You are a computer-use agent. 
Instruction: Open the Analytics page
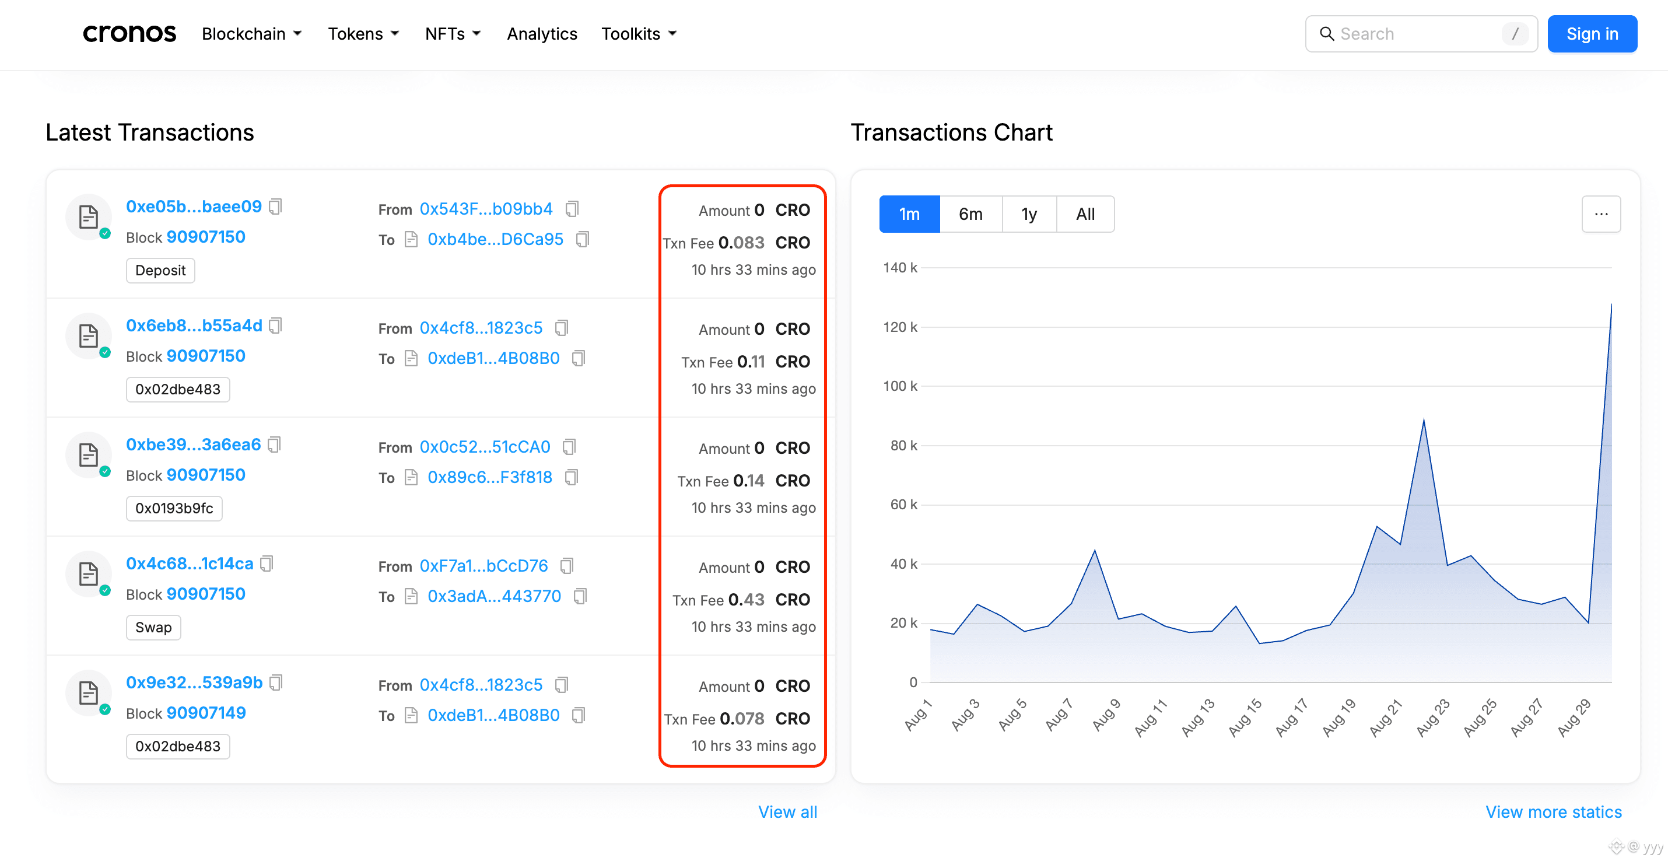[542, 34]
